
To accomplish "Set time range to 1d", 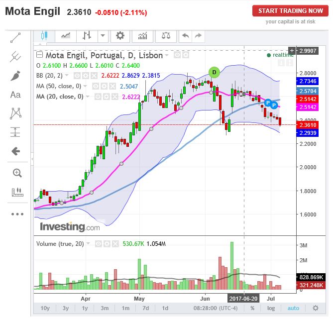I will point(165,308).
